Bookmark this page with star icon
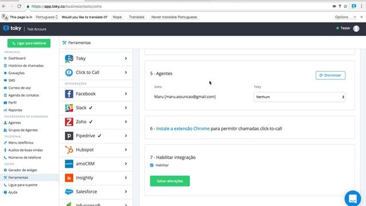 tap(345, 6)
